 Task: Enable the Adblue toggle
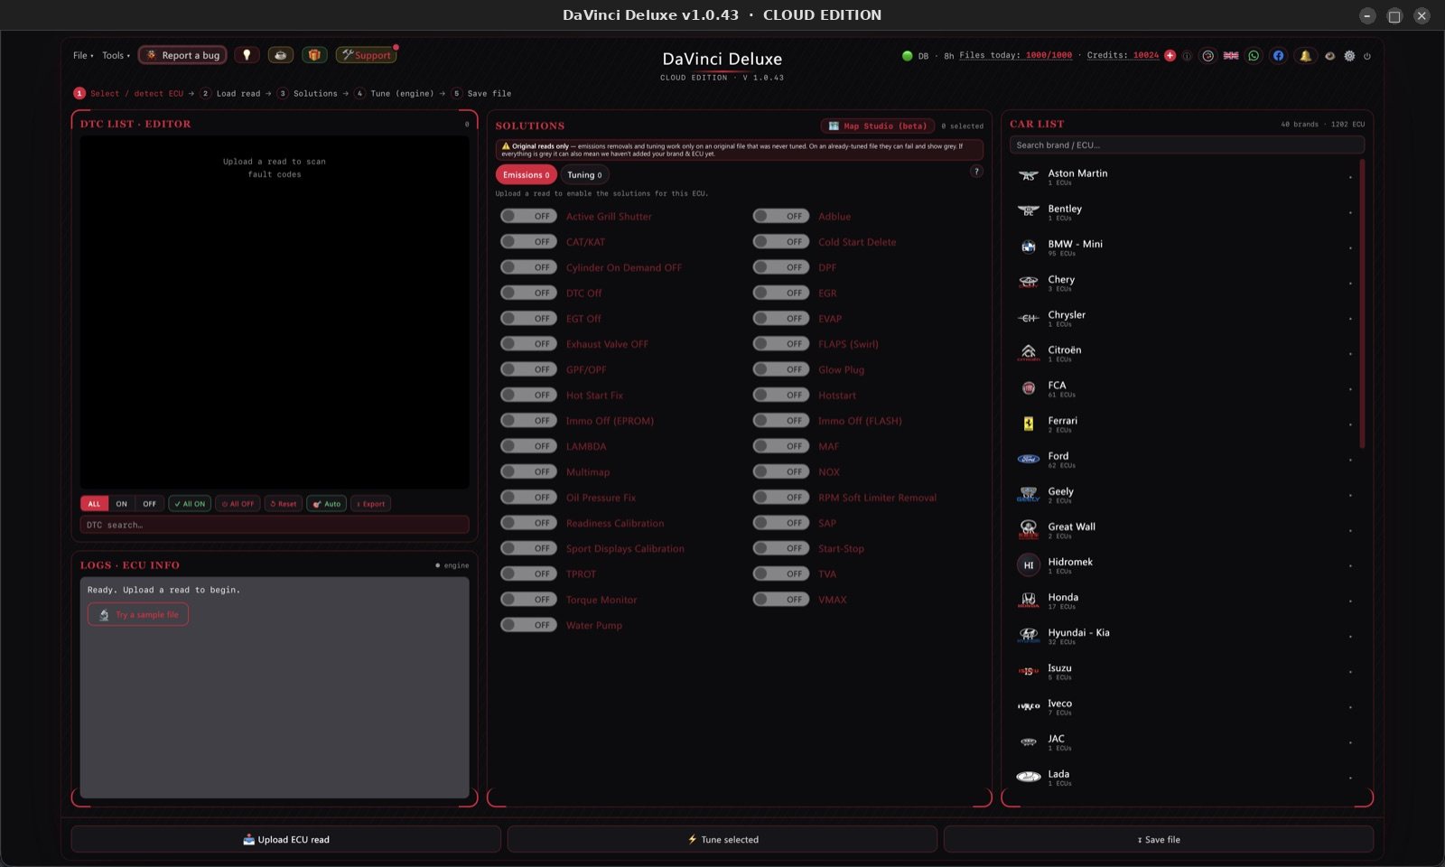[781, 217]
